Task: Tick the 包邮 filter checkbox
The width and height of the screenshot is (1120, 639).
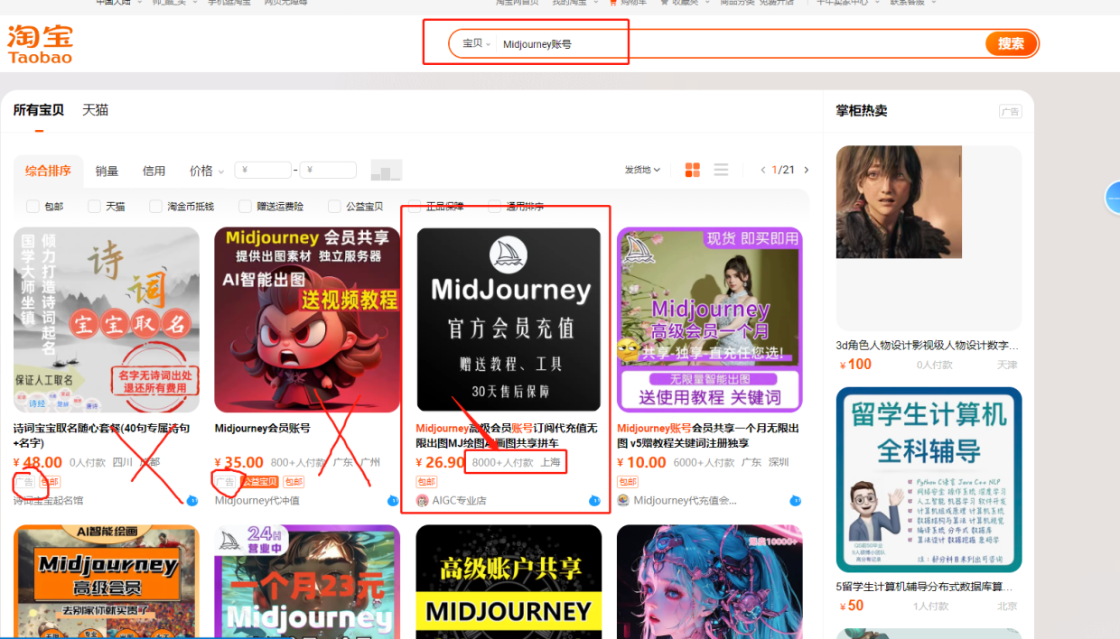Action: click(x=33, y=207)
